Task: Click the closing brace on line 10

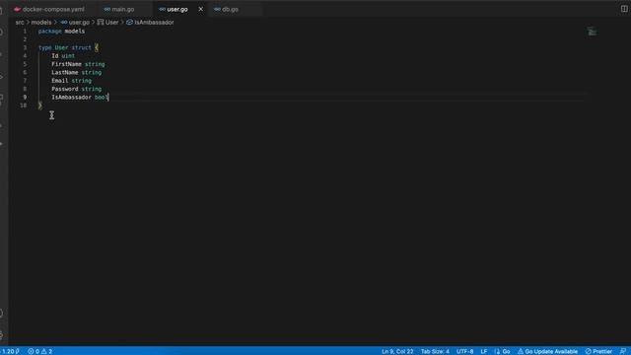Action: (x=39, y=106)
